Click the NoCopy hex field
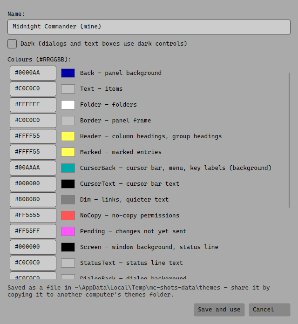The height and width of the screenshot is (324, 298). tap(33, 216)
